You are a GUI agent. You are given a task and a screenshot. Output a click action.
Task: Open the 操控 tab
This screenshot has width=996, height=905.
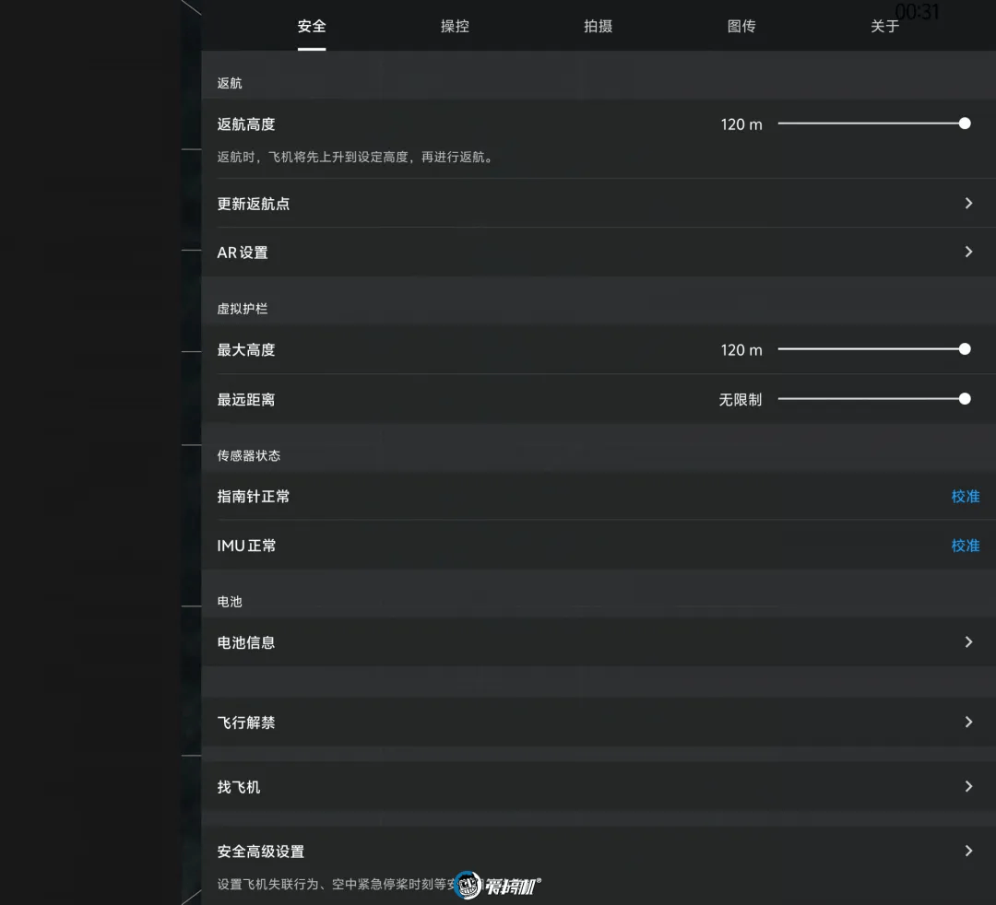pos(455,26)
